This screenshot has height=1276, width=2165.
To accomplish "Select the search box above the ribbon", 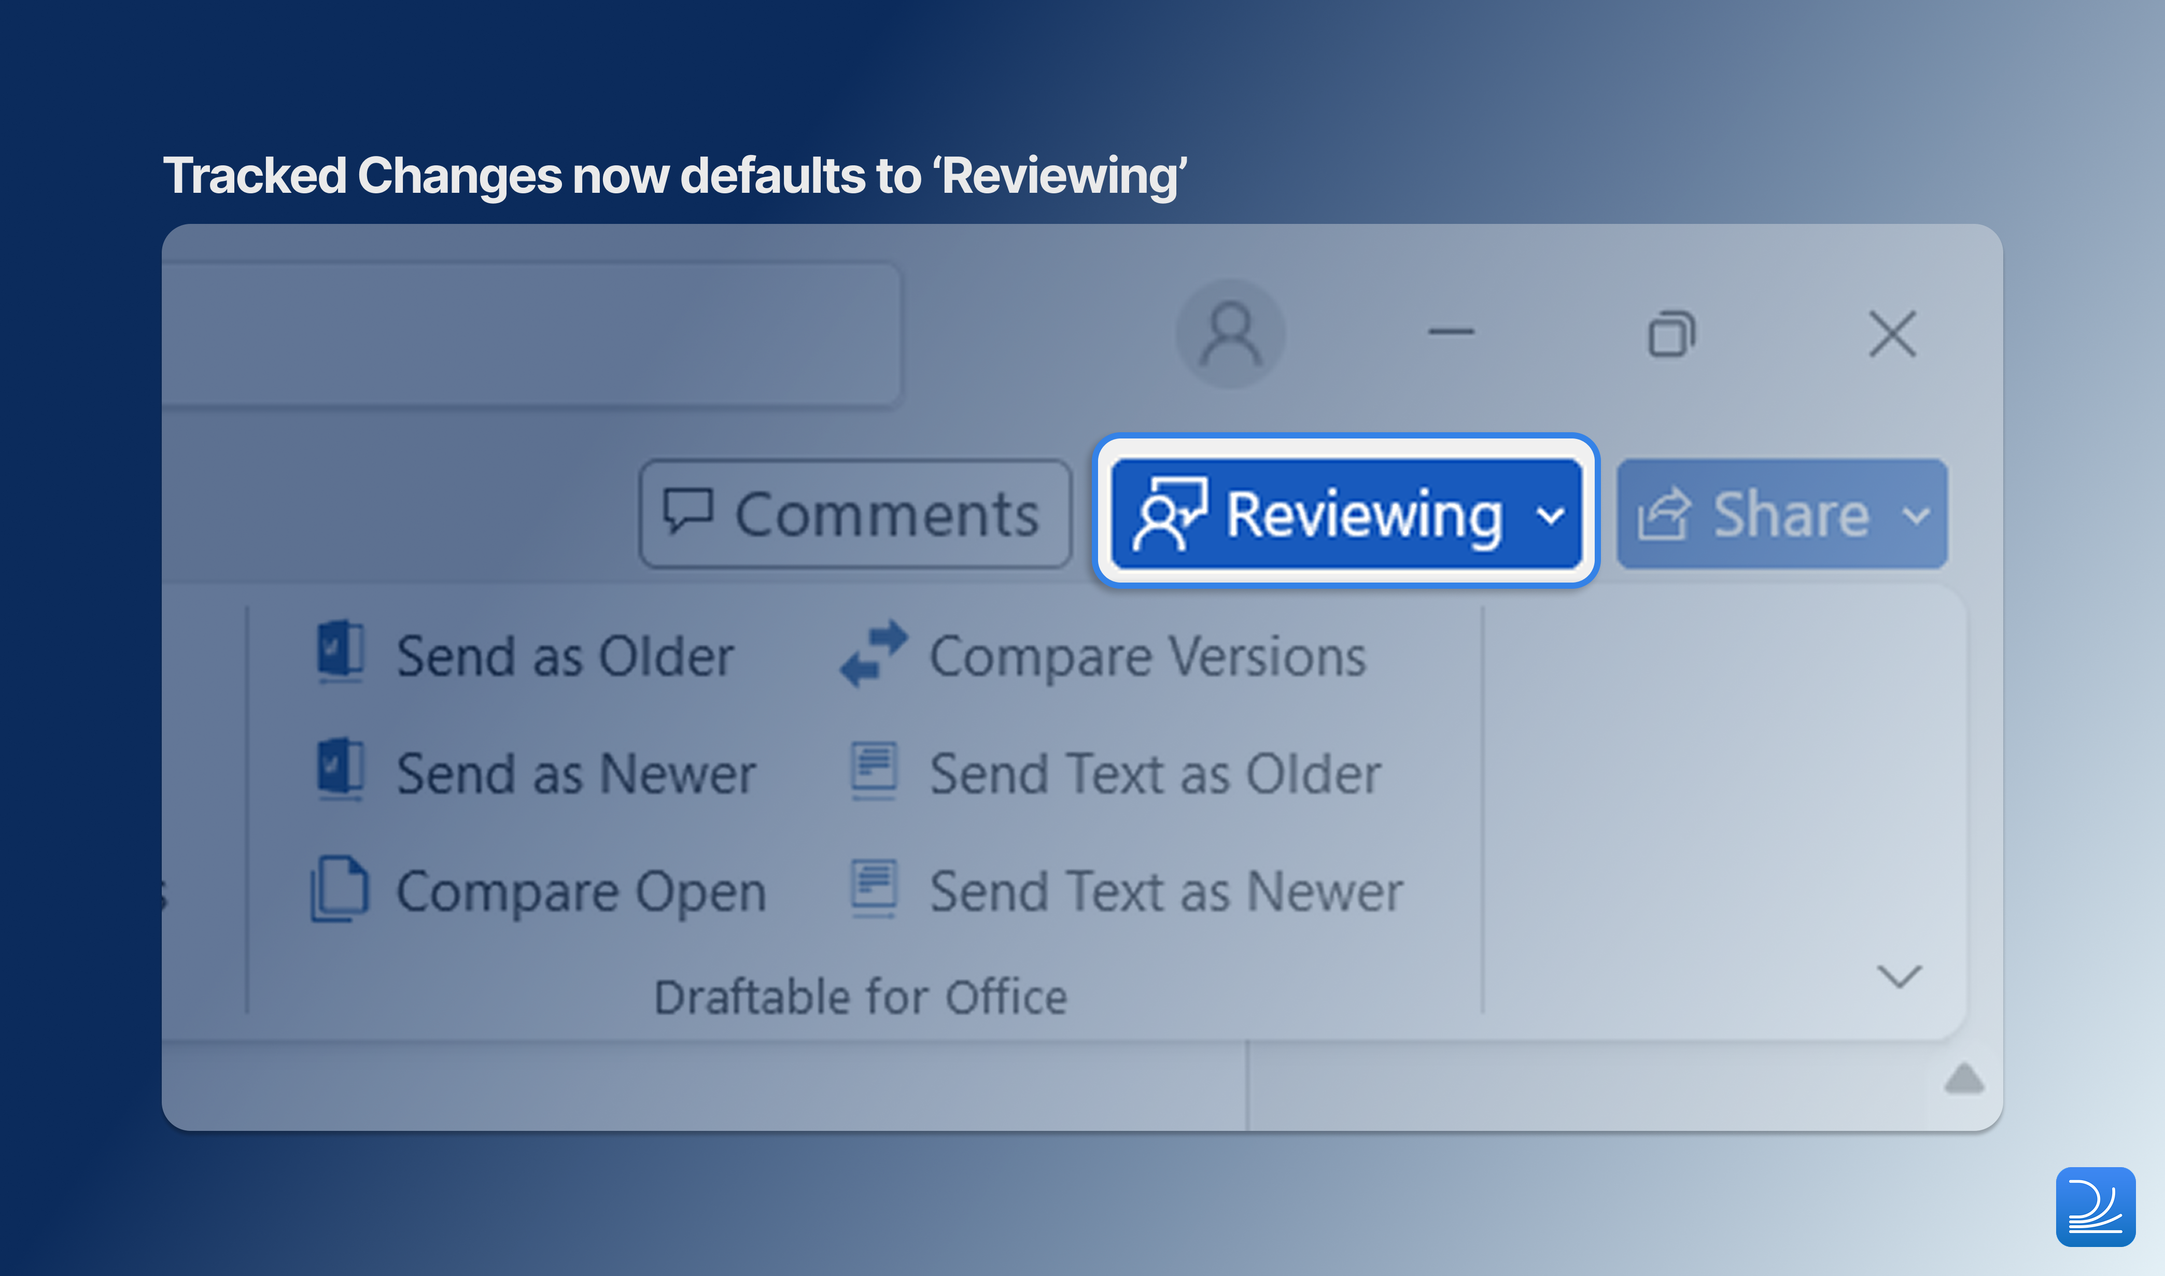I will point(533,335).
